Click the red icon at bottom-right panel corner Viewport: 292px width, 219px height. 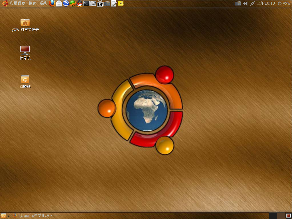point(289,216)
